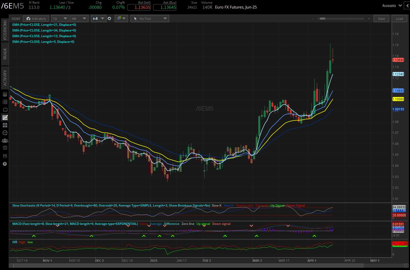This screenshot has width=410, height=270.
Task: Open the crosshair cursor mode dropdown
Action: tap(121, 19)
